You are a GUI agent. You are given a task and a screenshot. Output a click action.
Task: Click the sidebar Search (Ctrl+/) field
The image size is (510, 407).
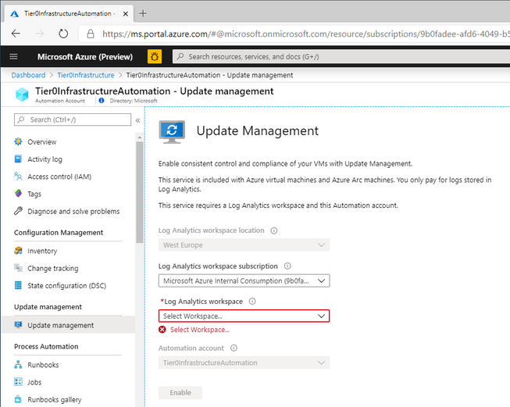[73, 120]
